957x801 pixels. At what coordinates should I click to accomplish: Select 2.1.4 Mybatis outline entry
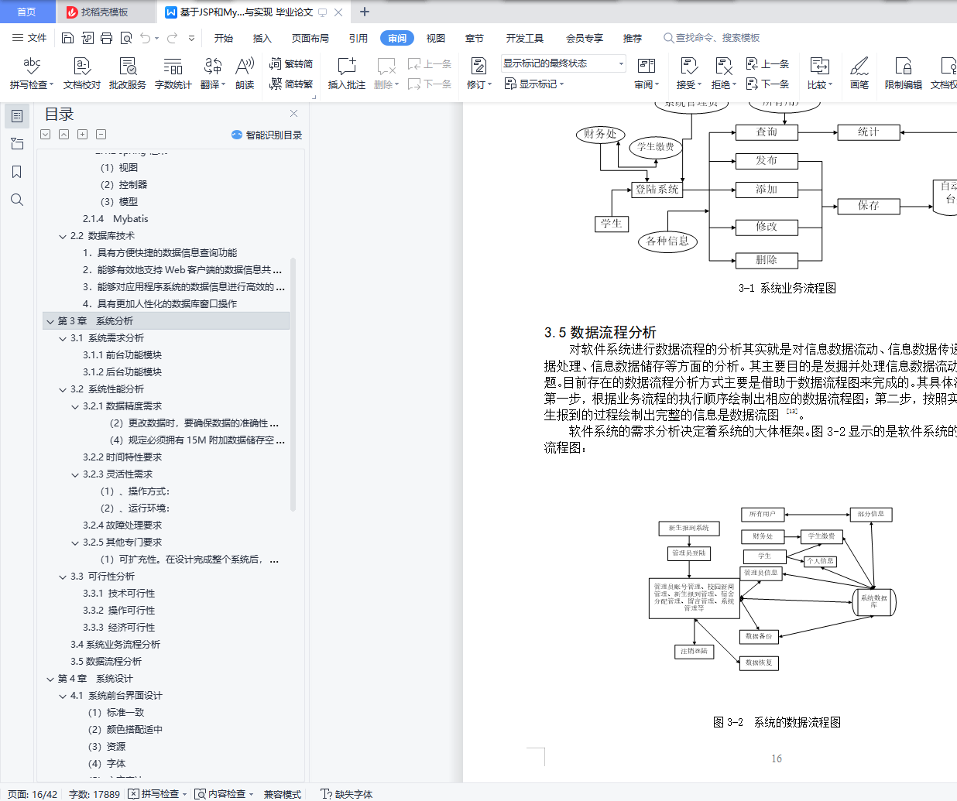click(x=115, y=219)
